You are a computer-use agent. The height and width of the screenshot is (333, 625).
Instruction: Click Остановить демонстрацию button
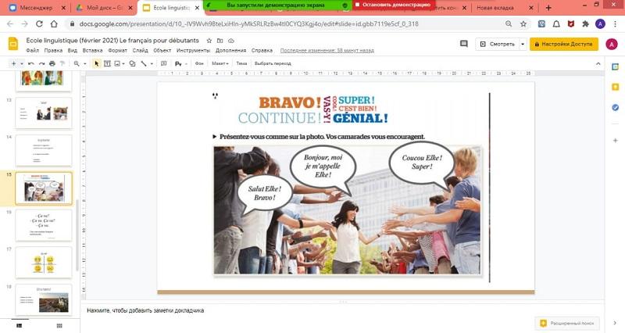click(x=392, y=5)
